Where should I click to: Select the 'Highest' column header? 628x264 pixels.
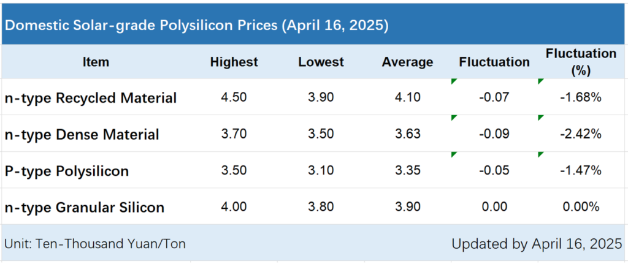point(234,62)
